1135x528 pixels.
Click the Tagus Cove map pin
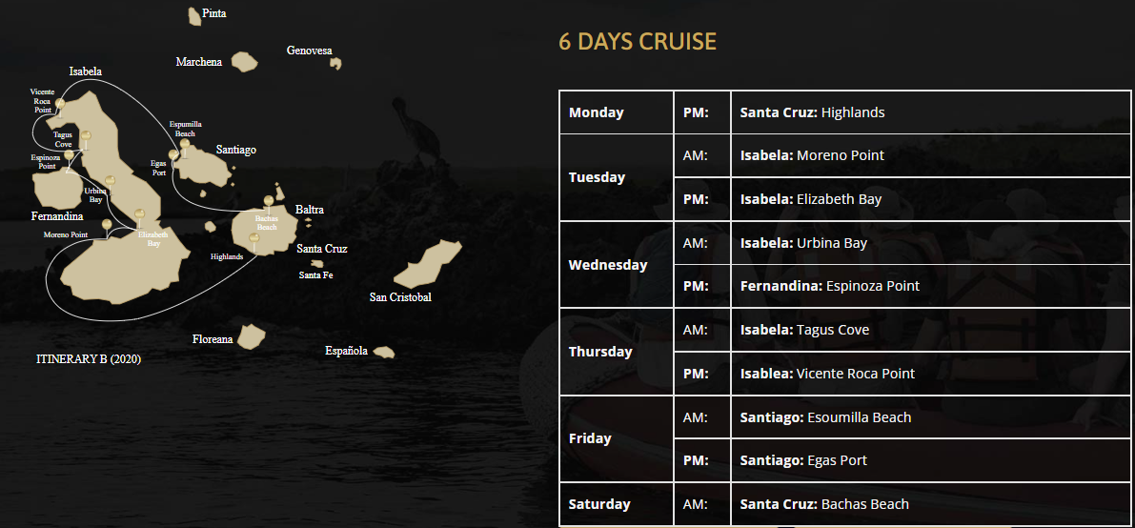tap(86, 137)
